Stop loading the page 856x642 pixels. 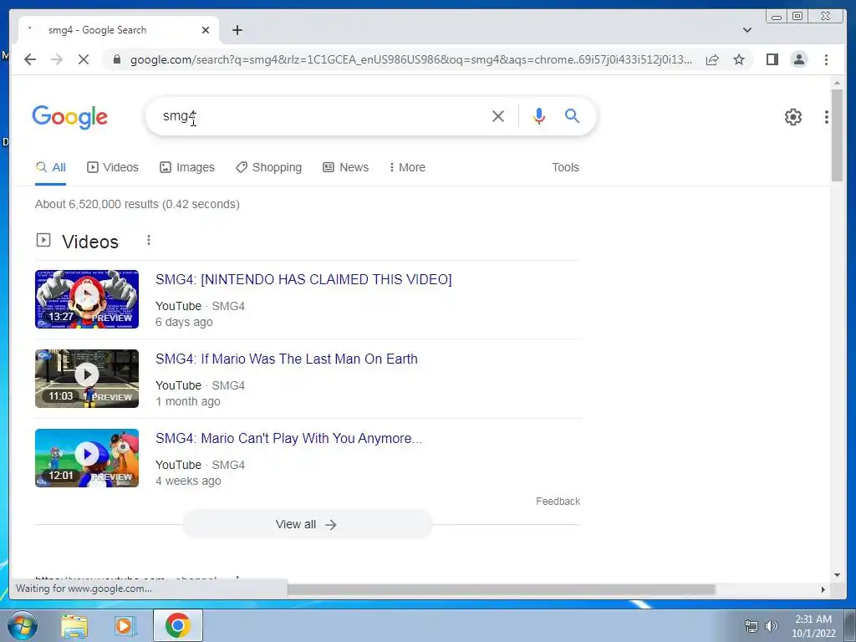pyautogui.click(x=84, y=59)
